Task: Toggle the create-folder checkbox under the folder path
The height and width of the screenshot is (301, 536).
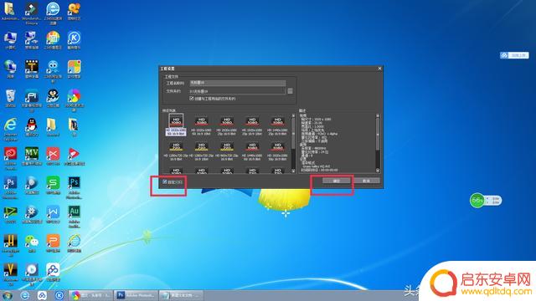Action: tap(192, 99)
